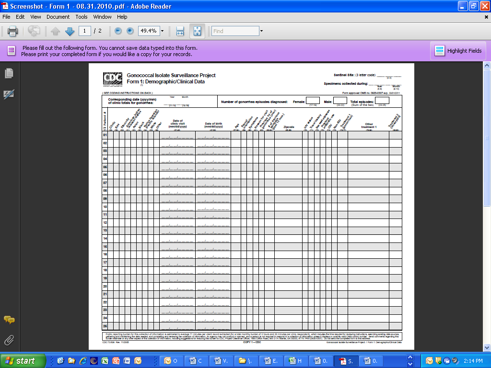Click the Female episodes count box
Screen dimensions: 491x368
[x=313, y=101]
